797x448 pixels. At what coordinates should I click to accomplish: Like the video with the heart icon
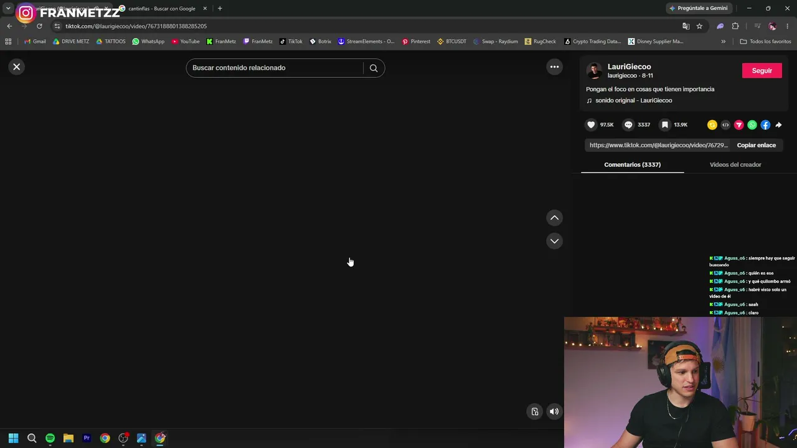(x=591, y=125)
